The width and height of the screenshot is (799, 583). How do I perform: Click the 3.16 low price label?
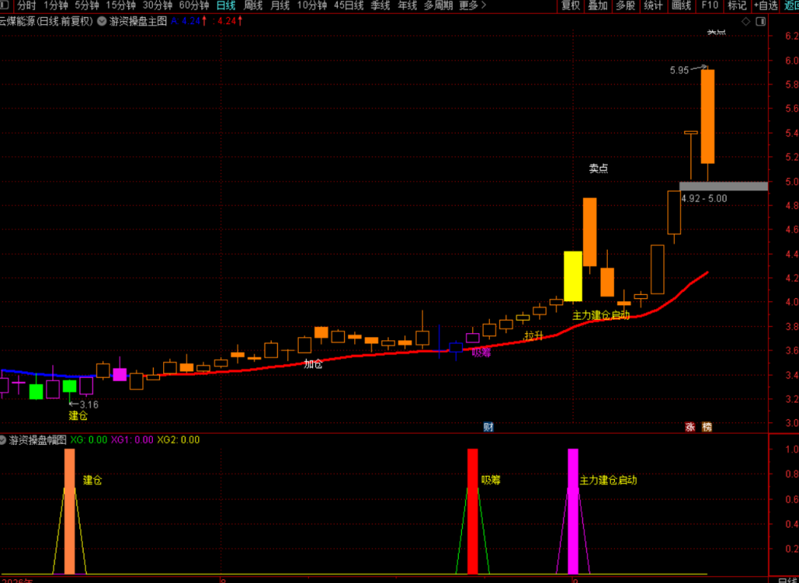tap(89, 404)
